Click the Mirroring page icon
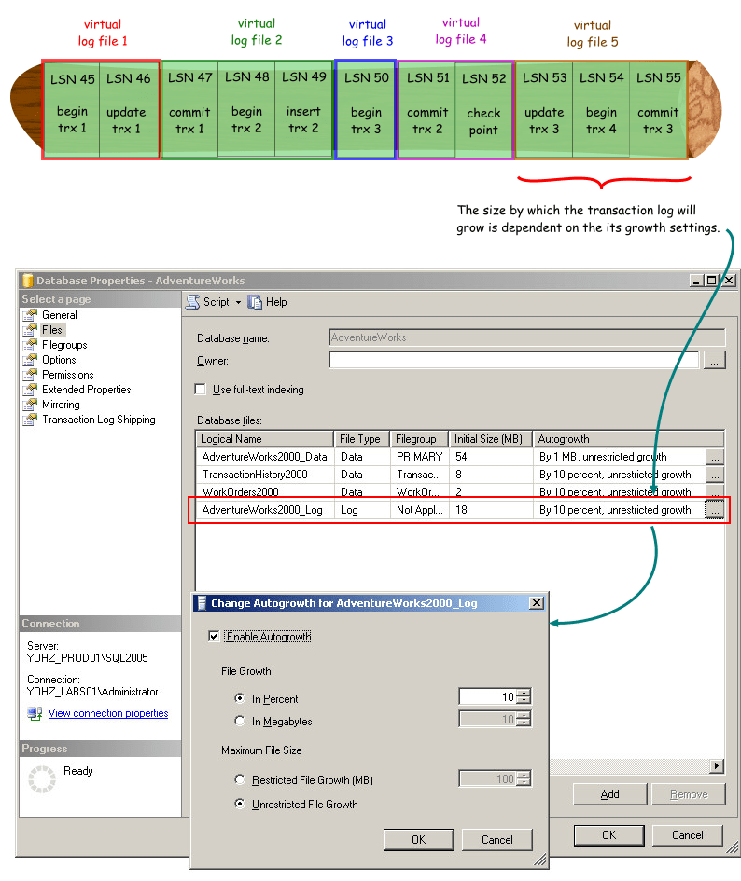This screenshot has width=741, height=881. (30, 405)
